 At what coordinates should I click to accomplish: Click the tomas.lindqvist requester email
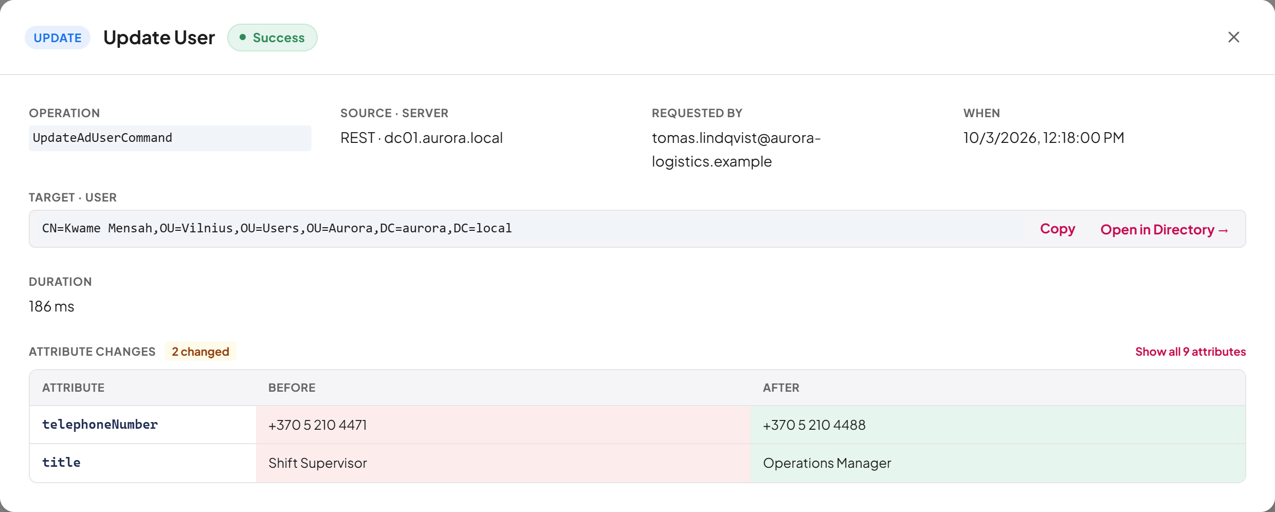(x=736, y=150)
